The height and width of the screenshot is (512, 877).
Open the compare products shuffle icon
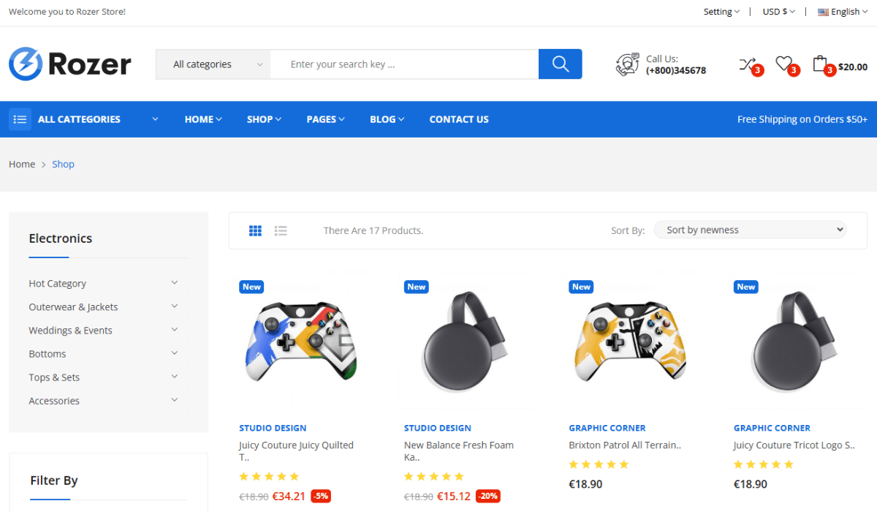point(747,64)
